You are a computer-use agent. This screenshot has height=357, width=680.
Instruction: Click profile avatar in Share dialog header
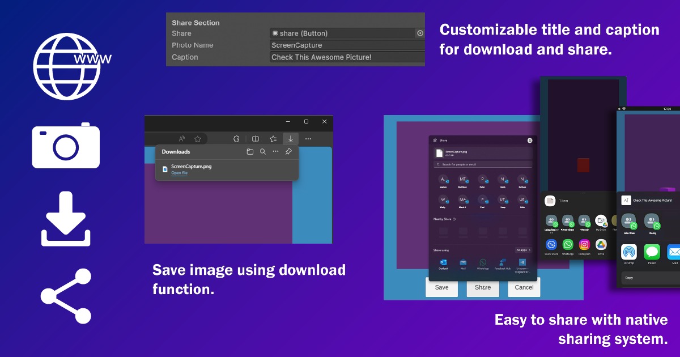click(x=529, y=140)
